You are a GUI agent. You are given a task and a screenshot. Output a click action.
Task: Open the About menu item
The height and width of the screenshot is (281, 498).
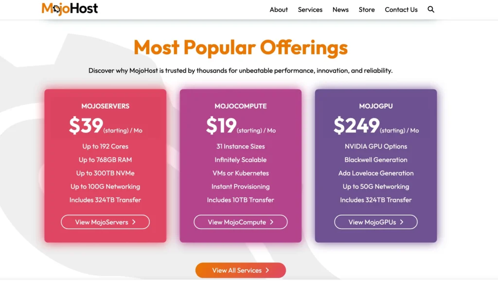(279, 9)
